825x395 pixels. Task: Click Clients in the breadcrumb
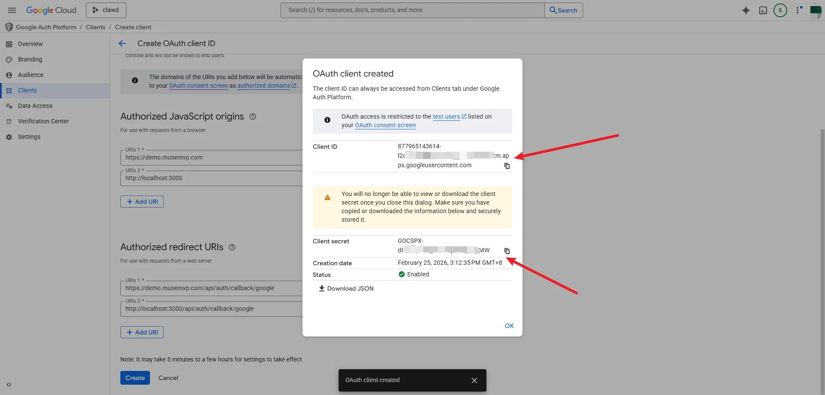95,27
